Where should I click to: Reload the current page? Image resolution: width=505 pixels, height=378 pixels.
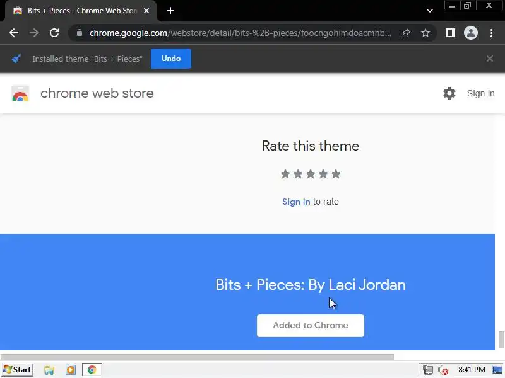[x=54, y=33]
